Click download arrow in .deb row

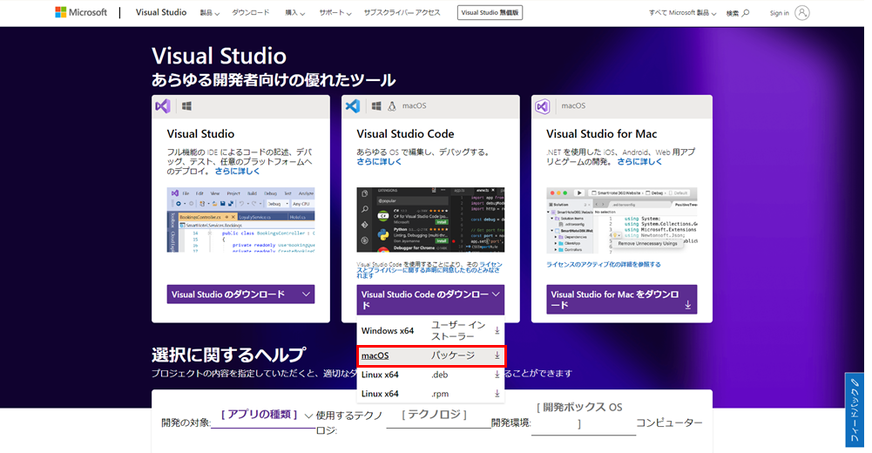pyautogui.click(x=497, y=375)
